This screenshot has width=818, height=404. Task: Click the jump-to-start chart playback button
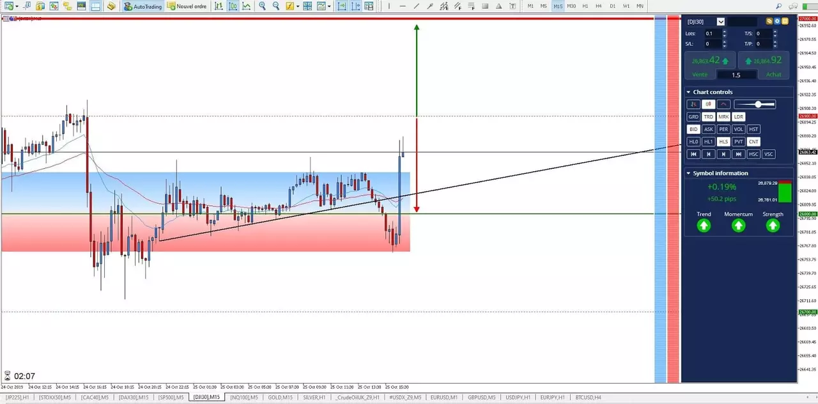tap(693, 154)
